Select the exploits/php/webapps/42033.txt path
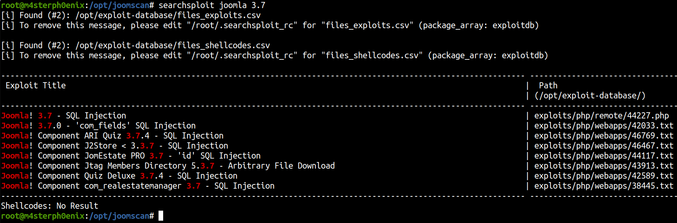677x223 pixels. 604,125
